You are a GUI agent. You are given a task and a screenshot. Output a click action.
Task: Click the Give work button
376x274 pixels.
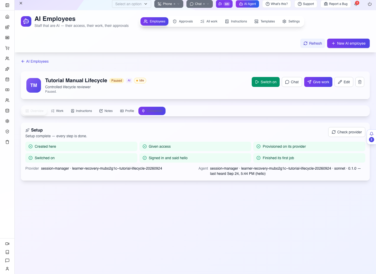[318, 82]
